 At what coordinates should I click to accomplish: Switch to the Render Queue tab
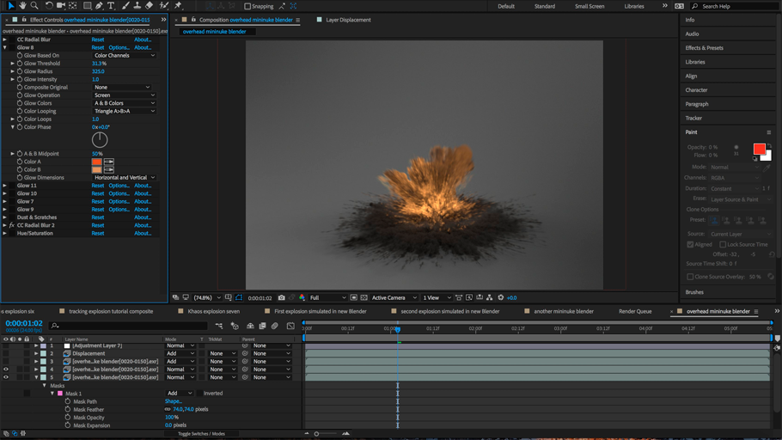(635, 311)
